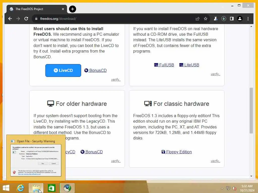Viewport: 258px width, 193px height.
Task: Show hidden tray icons arrow
Action: point(222,188)
